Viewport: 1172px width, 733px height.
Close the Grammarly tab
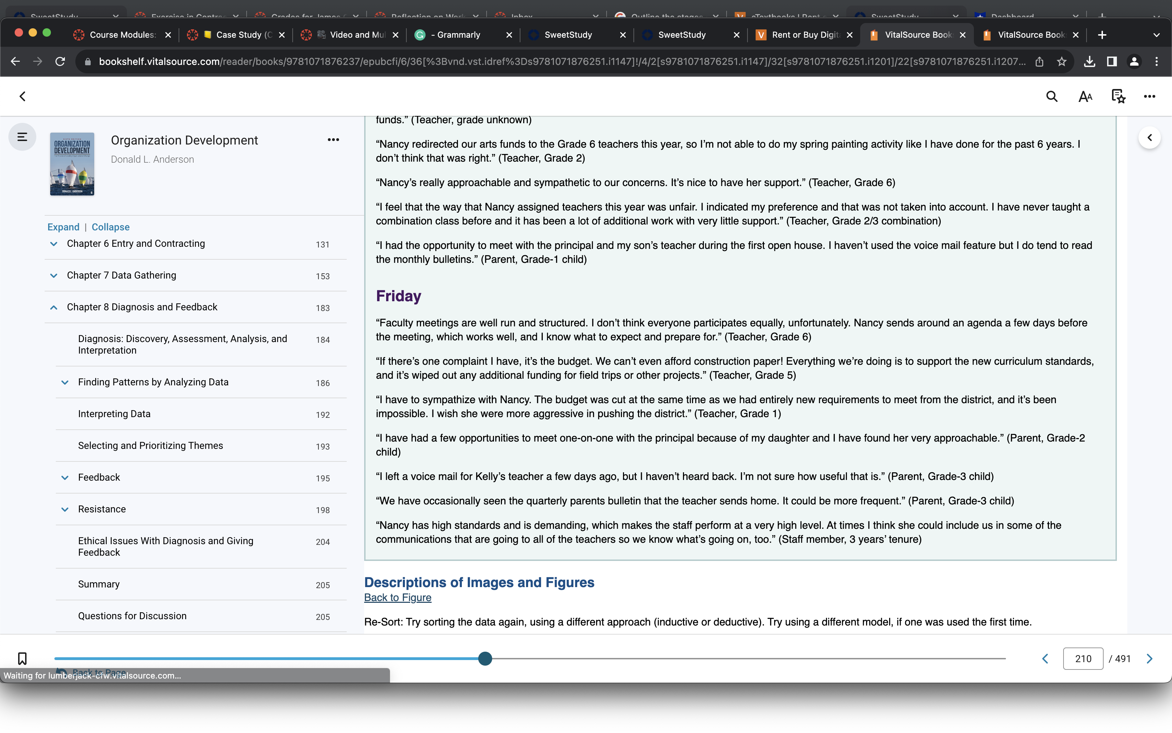click(x=509, y=35)
